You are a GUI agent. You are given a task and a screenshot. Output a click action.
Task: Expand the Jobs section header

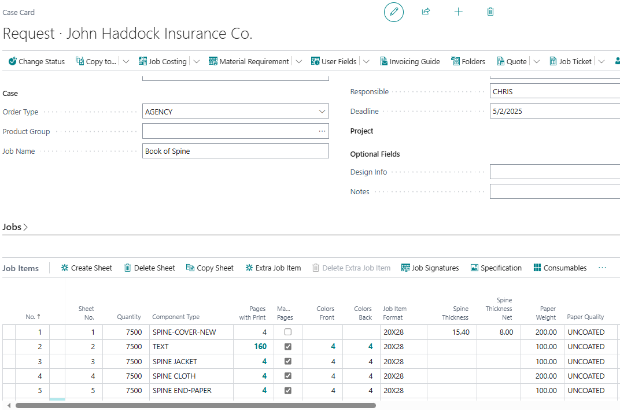15,227
